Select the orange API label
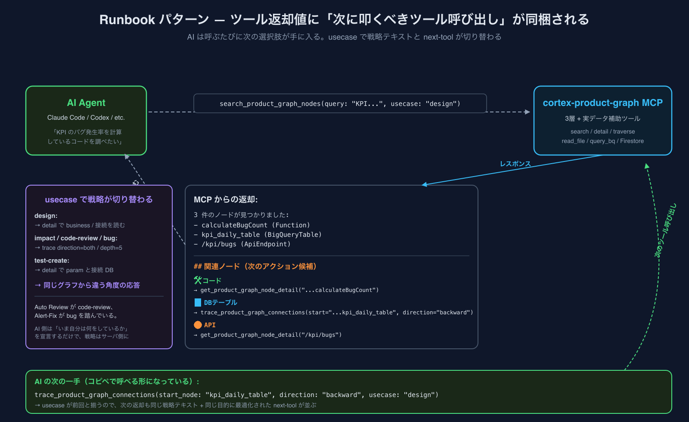Screen dimensions: 689x422 click(x=210, y=325)
